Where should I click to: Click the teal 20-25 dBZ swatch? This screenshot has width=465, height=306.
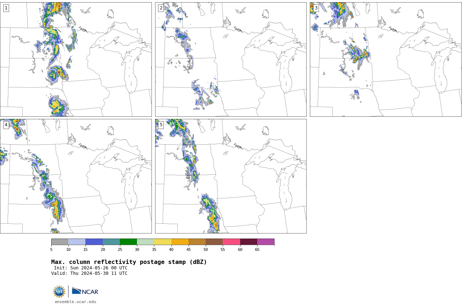[111, 242]
